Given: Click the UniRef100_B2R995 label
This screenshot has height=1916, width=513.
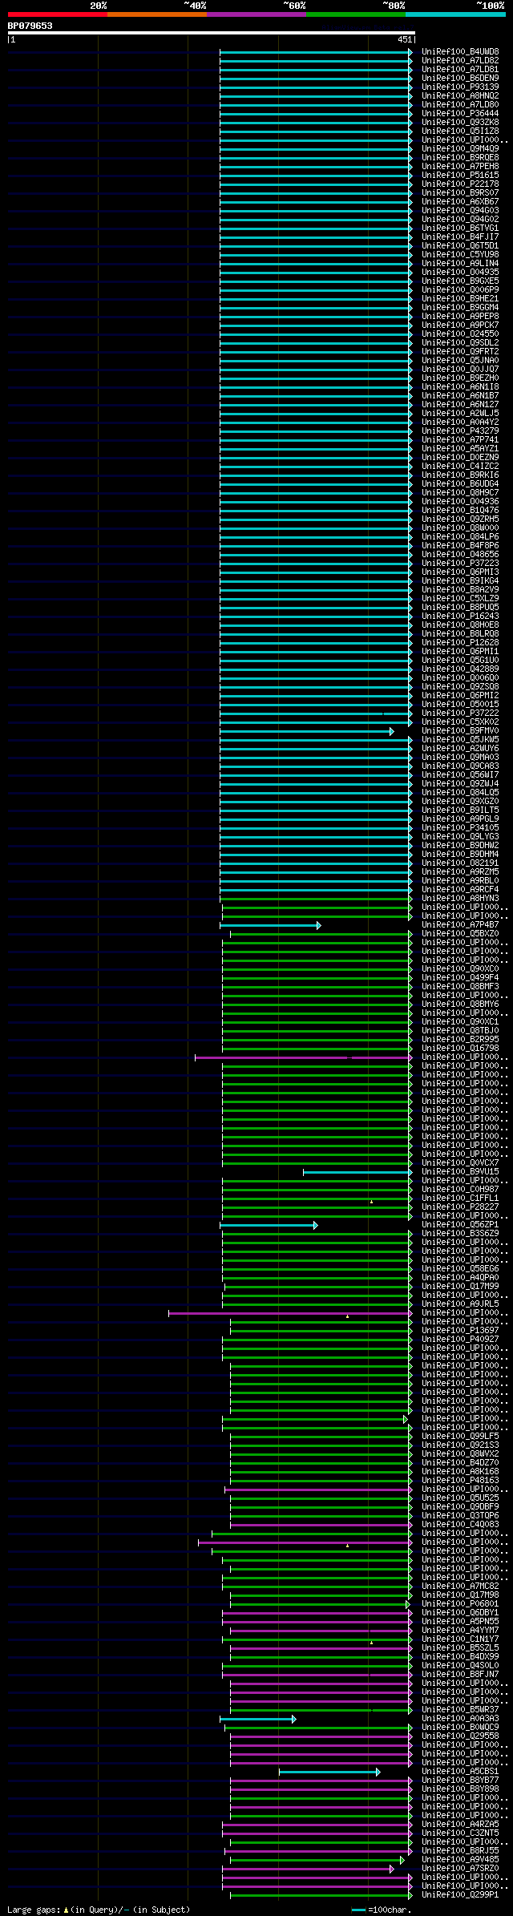Looking at the screenshot, I should [x=460, y=1040].
